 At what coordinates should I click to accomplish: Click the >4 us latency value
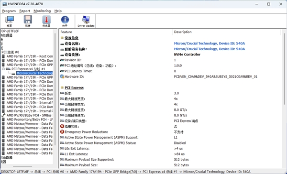pyautogui.click(x=178, y=148)
